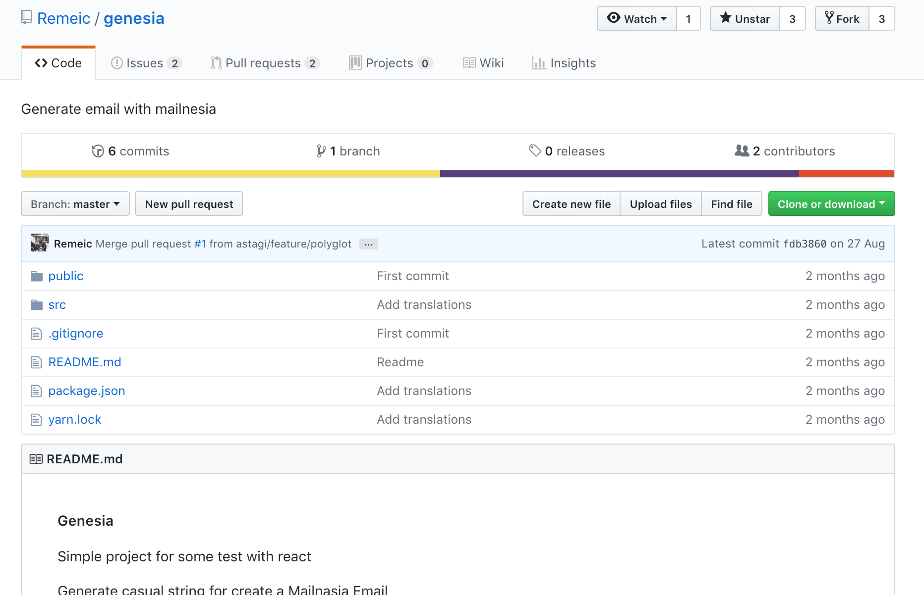The height and width of the screenshot is (595, 924).
Task: Click the contributors people icon
Action: tap(742, 150)
